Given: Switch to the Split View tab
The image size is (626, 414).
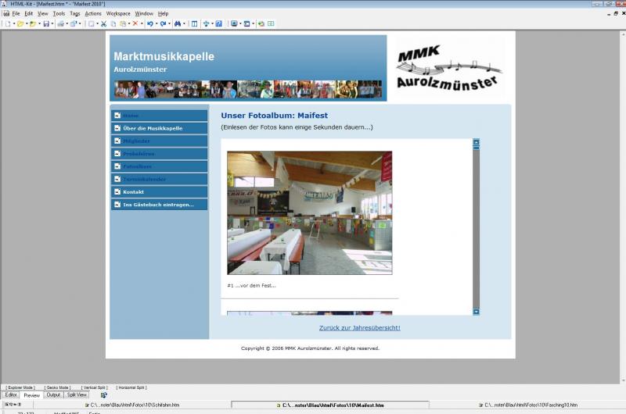Looking at the screenshot, I should (x=77, y=394).
